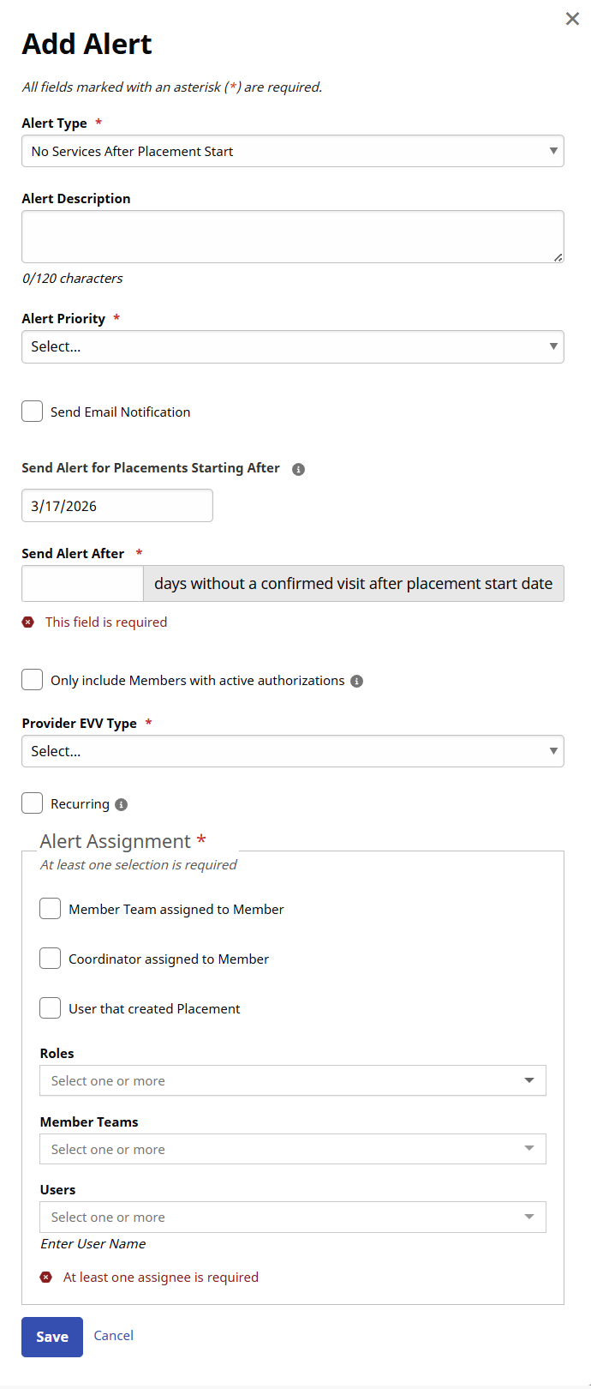Check Member Team assigned to Member
This screenshot has height=1389, width=591.
coord(50,908)
